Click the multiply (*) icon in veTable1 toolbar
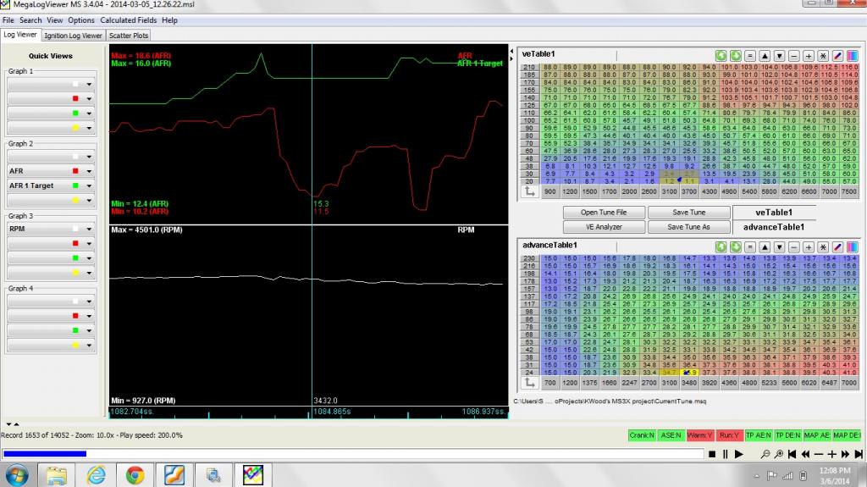Viewport: 867px width, 487px height. (822, 55)
